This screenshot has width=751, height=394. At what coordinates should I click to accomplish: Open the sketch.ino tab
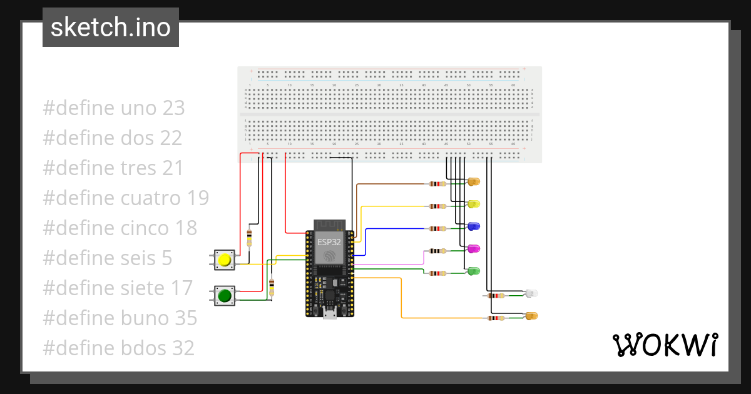(110, 27)
